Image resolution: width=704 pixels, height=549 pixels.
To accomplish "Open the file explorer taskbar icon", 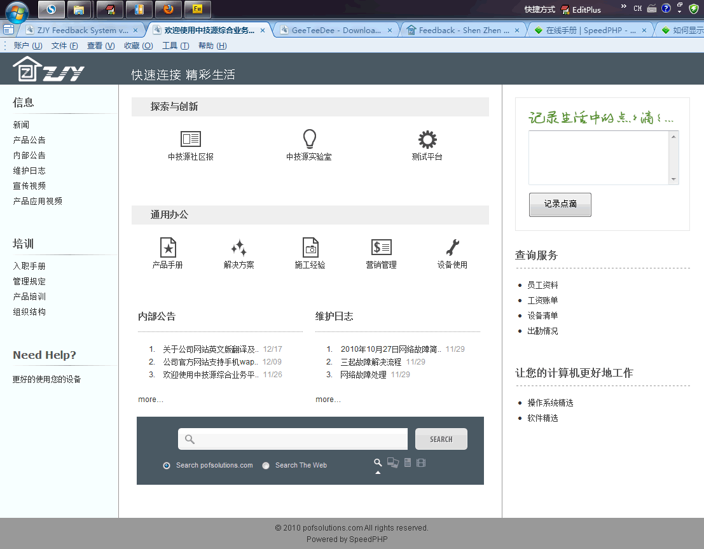I will (x=79, y=9).
